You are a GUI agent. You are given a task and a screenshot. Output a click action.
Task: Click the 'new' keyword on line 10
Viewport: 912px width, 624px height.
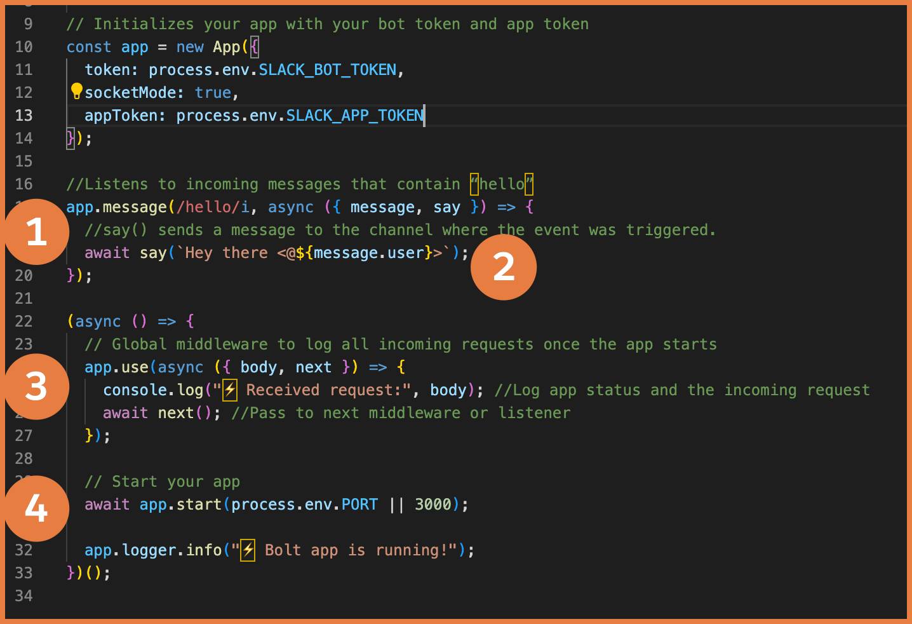click(190, 47)
